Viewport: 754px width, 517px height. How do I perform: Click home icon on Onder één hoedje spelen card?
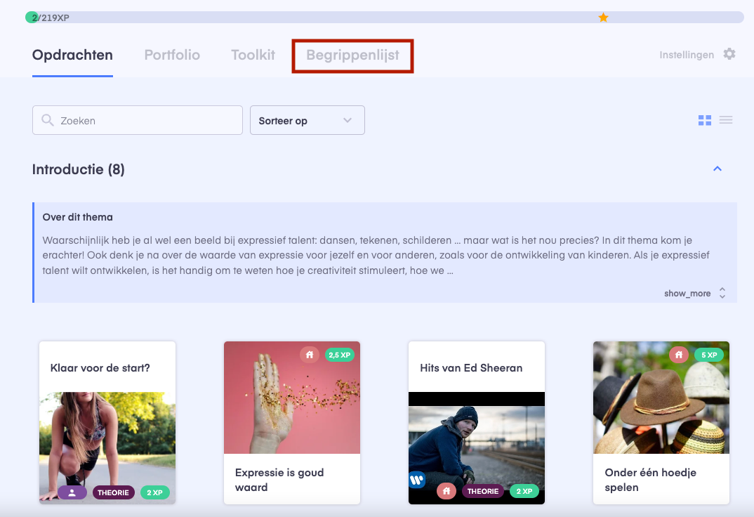[x=678, y=355]
